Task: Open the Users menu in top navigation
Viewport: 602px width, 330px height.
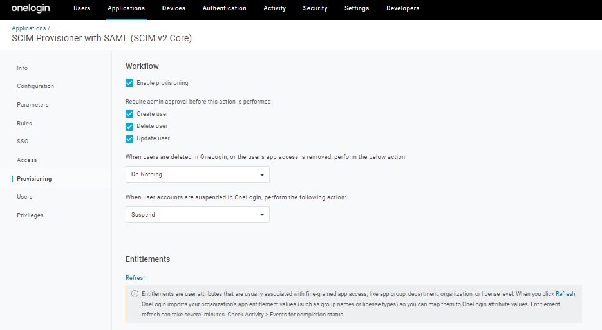Action: click(x=82, y=8)
